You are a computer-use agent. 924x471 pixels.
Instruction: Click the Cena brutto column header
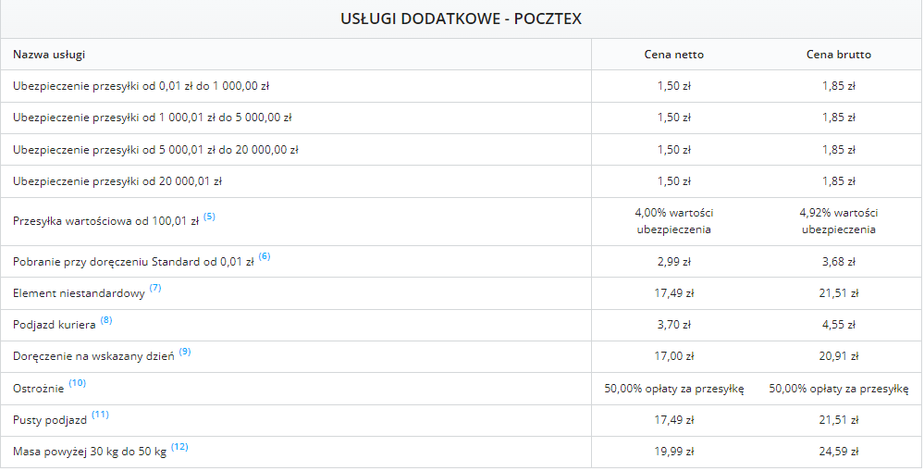(x=838, y=55)
